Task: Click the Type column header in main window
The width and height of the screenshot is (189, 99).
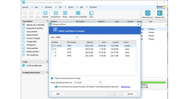Action: click(x=150, y=21)
